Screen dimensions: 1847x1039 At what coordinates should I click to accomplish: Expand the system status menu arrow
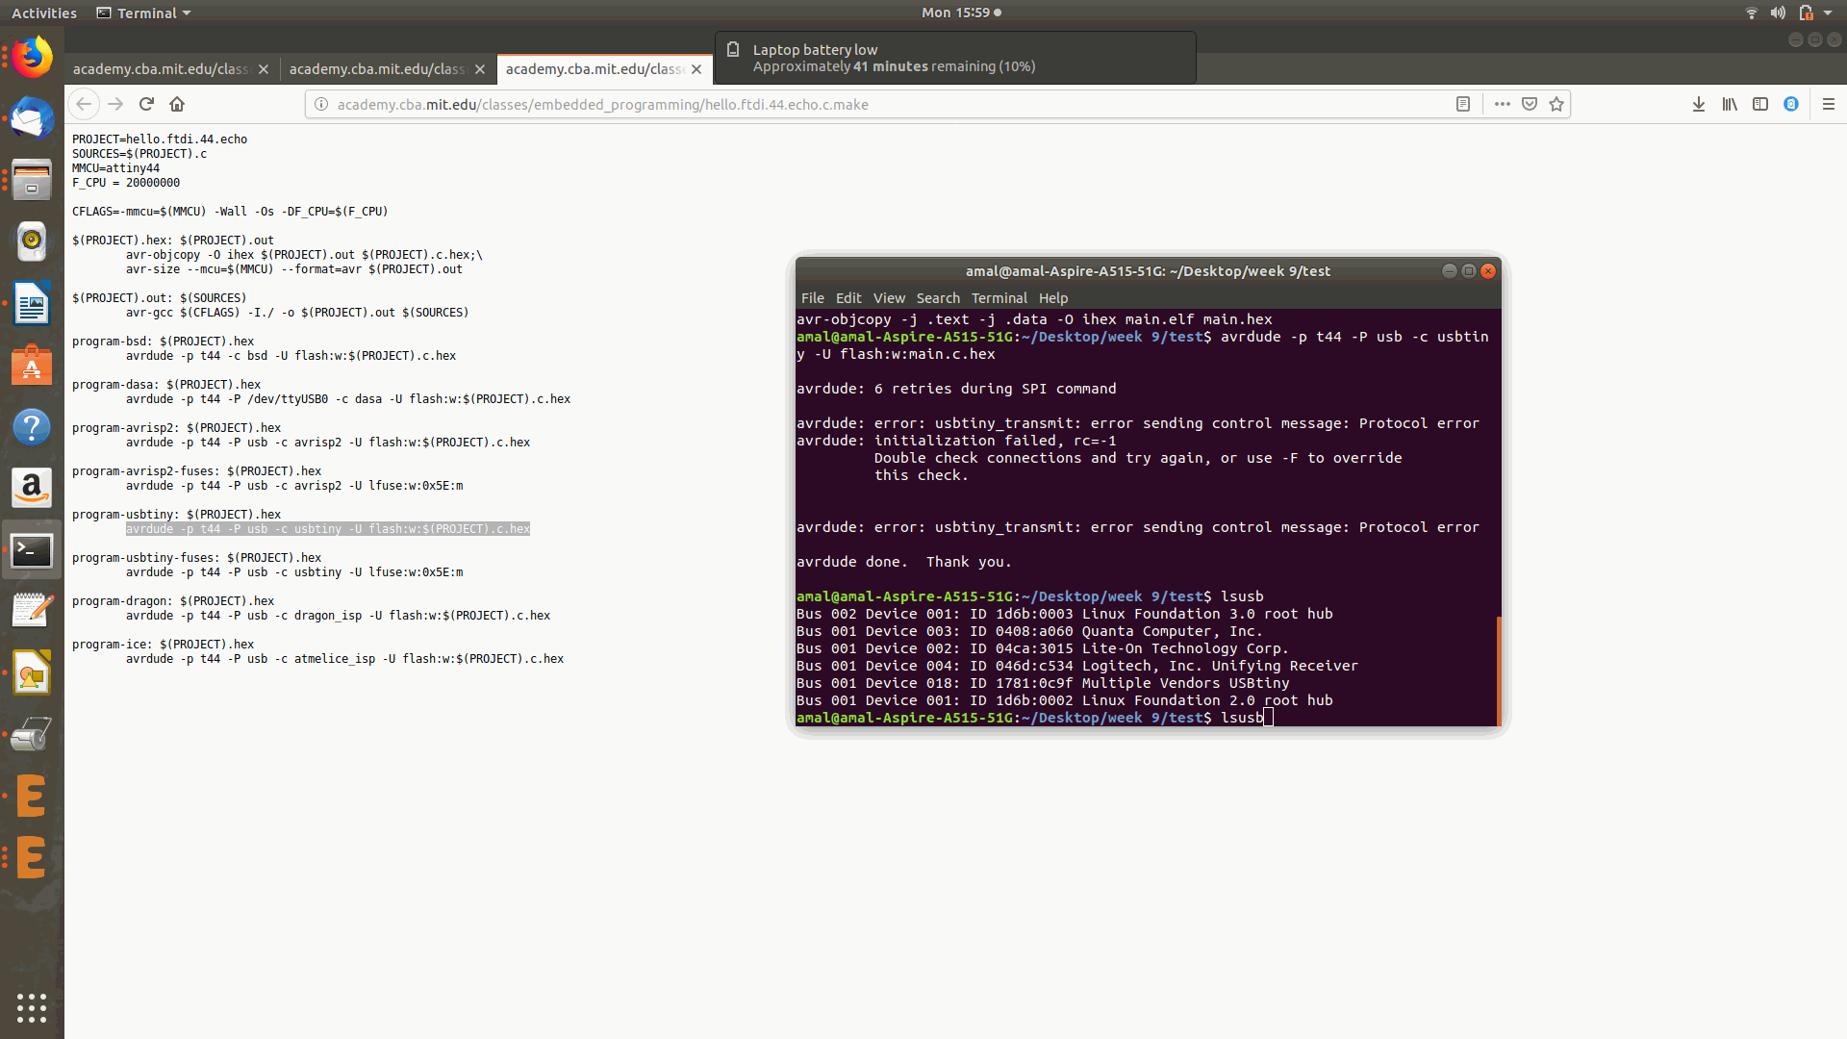1828,13
